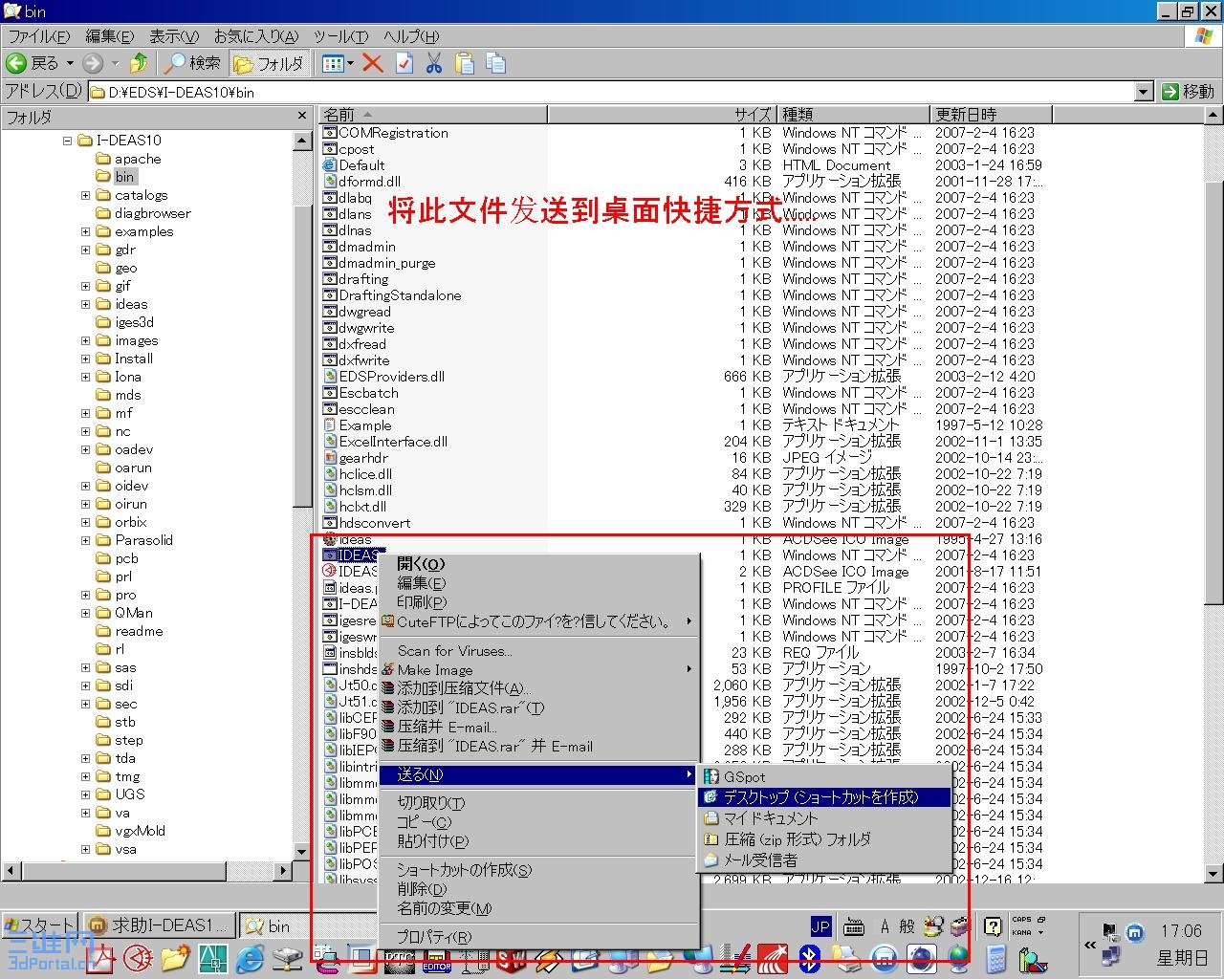Viewport: 1224px width, 979px height.
Task: Click the Bluetooth taskbar icon
Action: point(810,958)
